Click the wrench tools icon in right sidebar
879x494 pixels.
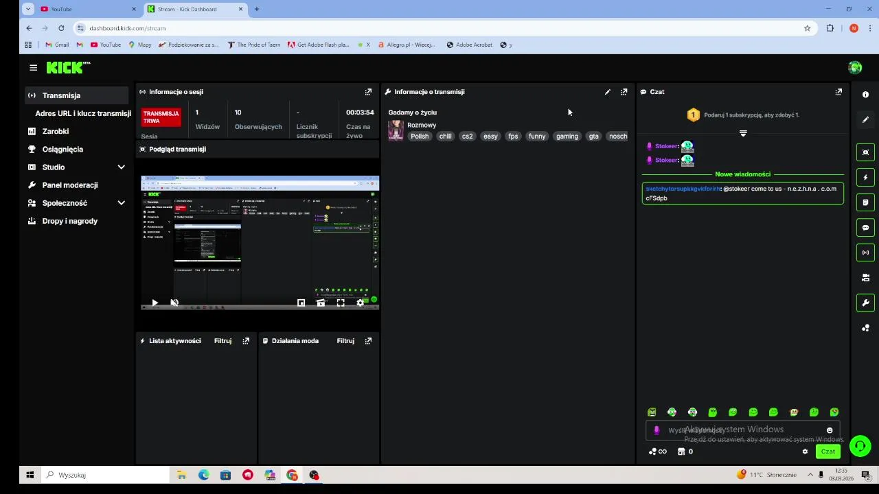(x=865, y=303)
